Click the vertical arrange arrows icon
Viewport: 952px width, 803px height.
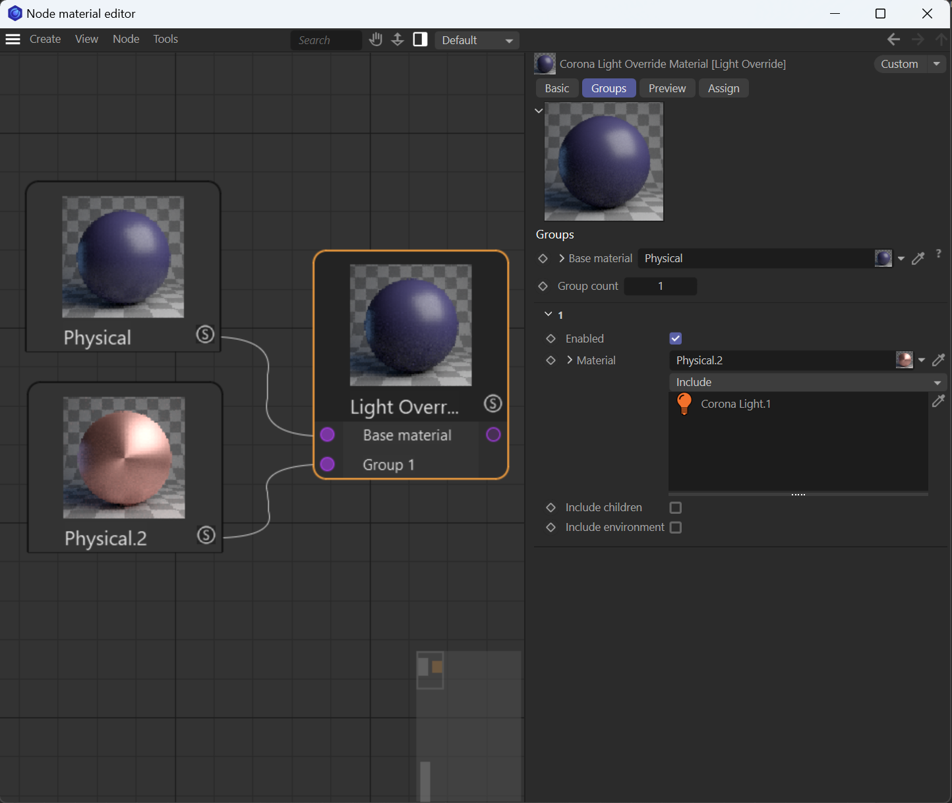click(398, 40)
